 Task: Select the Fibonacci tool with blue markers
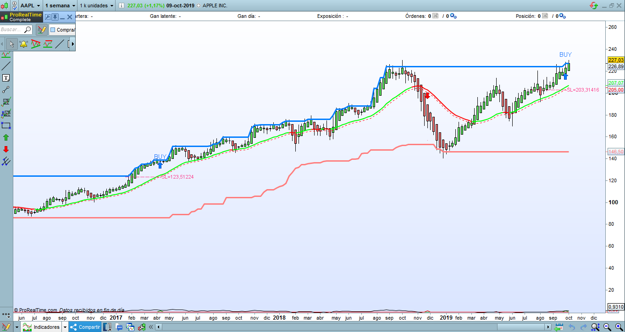point(6,114)
